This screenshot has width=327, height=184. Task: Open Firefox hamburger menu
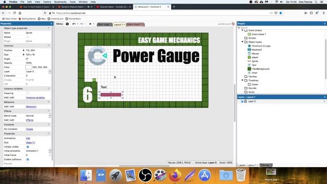pyautogui.click(x=323, y=13)
